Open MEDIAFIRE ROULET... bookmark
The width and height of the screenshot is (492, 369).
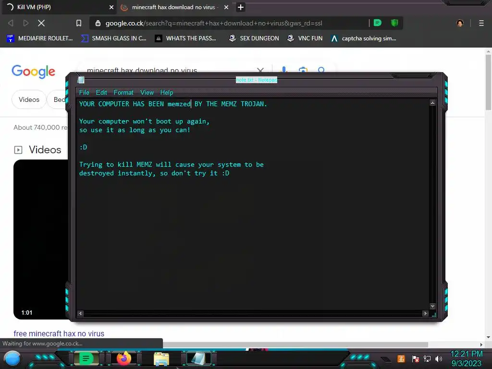[x=40, y=38]
